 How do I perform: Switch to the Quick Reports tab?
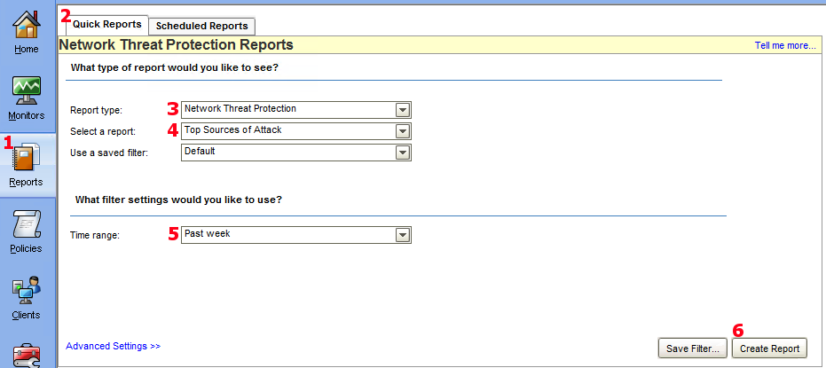(x=106, y=25)
